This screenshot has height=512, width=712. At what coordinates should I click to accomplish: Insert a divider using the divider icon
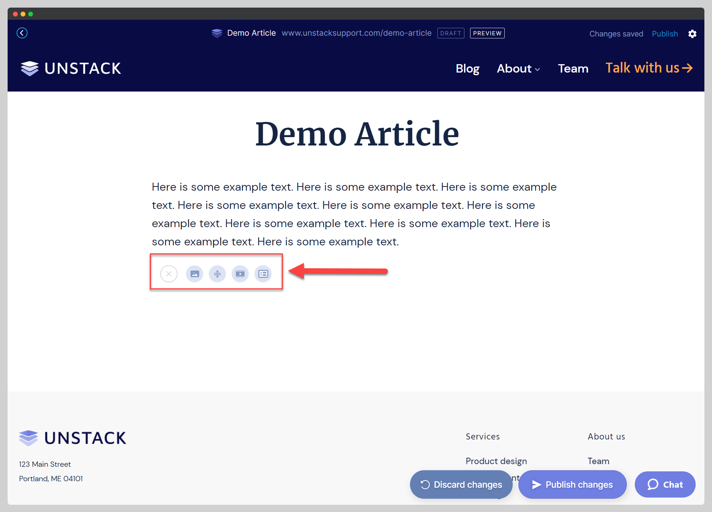(x=217, y=274)
